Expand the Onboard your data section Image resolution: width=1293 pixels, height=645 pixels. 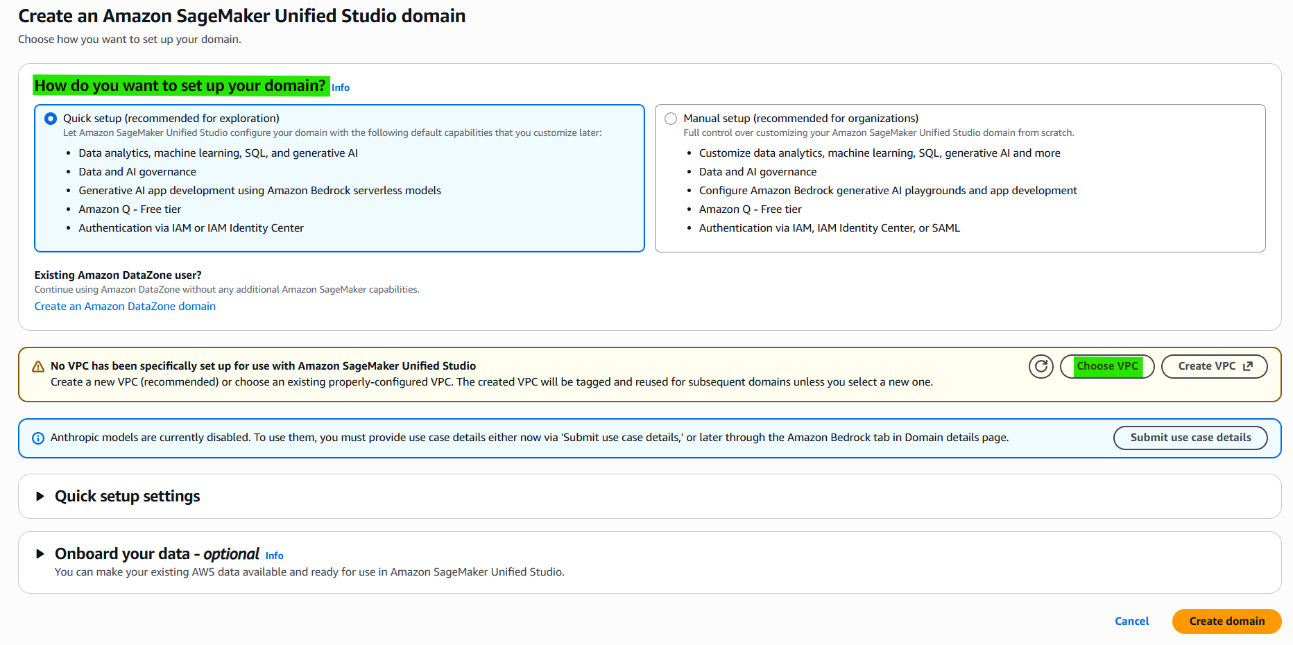pyautogui.click(x=40, y=554)
